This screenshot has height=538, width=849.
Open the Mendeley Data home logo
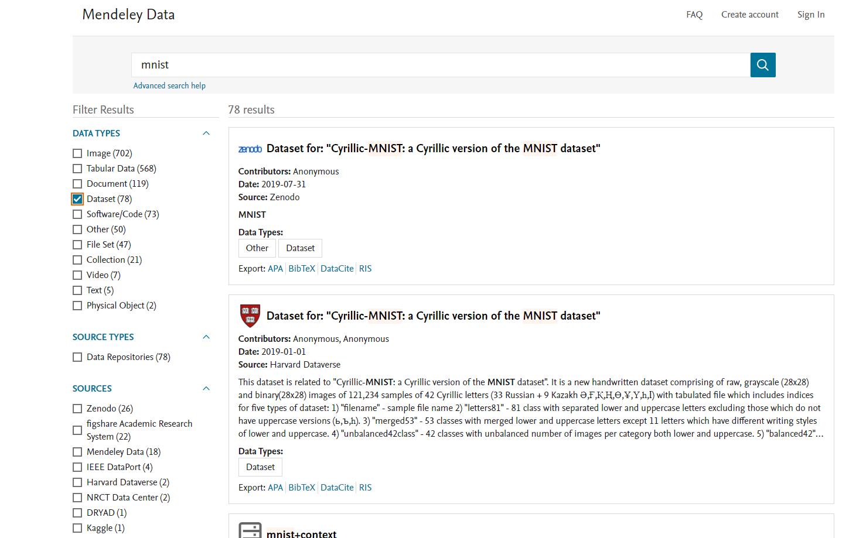point(128,15)
